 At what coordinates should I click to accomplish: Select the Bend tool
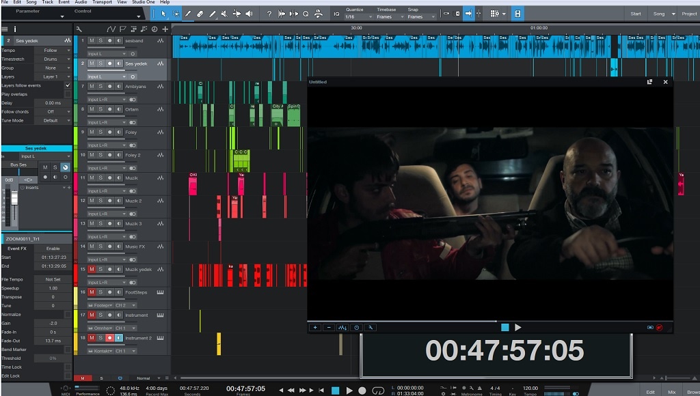[x=237, y=14]
